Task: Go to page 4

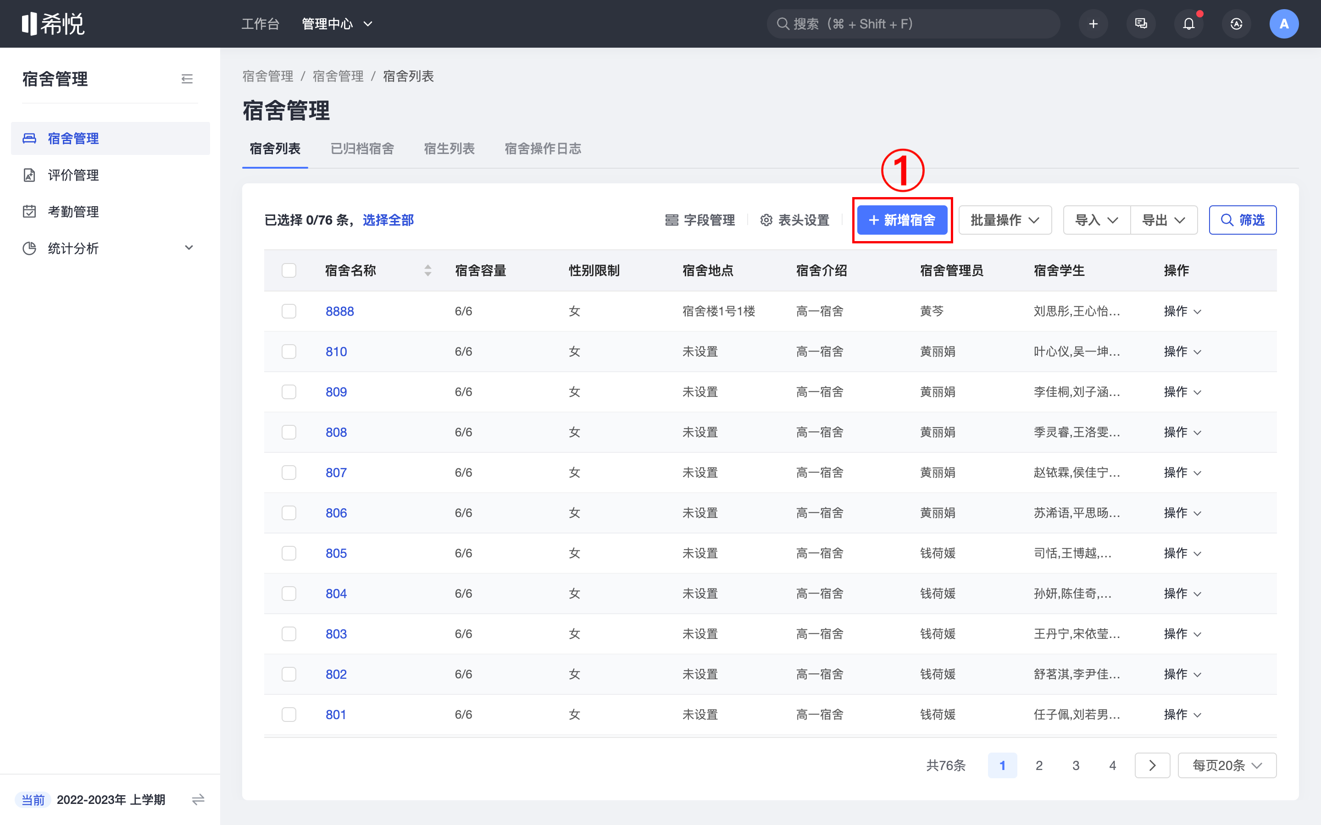Action: click(x=1112, y=765)
